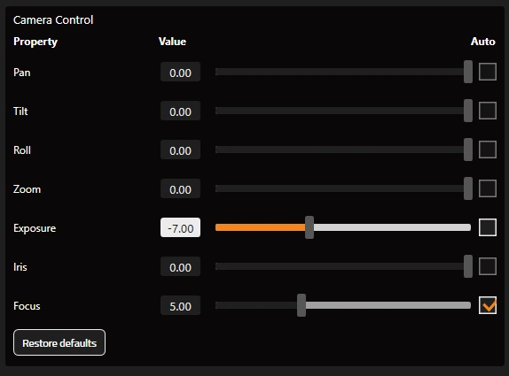Enable Auto checkbox for Tilt
Image resolution: width=509 pixels, height=376 pixels.
pyautogui.click(x=488, y=111)
